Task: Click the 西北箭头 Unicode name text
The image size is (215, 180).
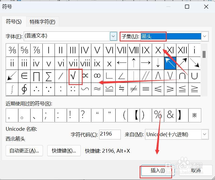Action: [x=15, y=139]
